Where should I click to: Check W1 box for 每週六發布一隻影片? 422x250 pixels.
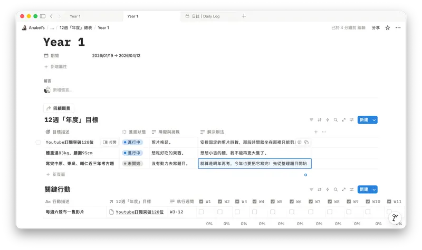[201, 212]
